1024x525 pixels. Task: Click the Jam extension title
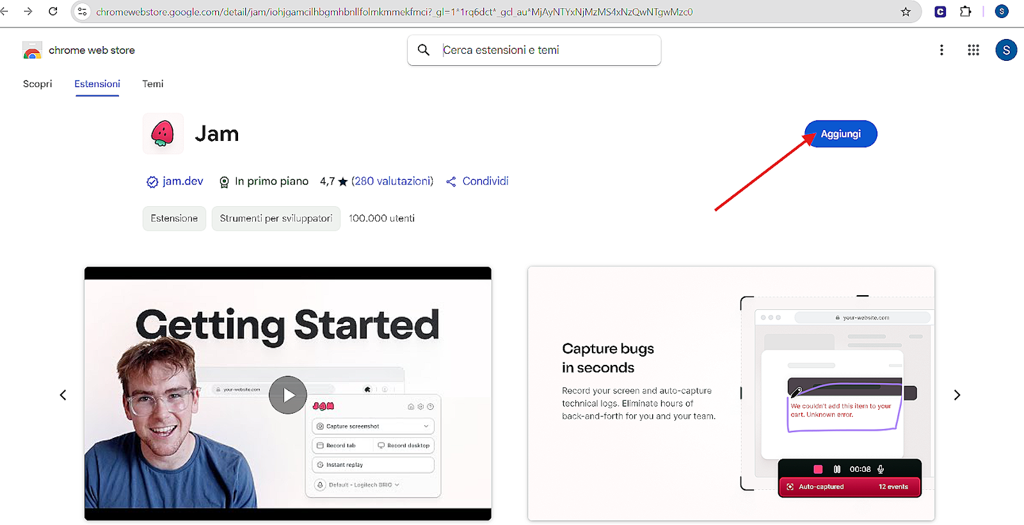coord(217,134)
